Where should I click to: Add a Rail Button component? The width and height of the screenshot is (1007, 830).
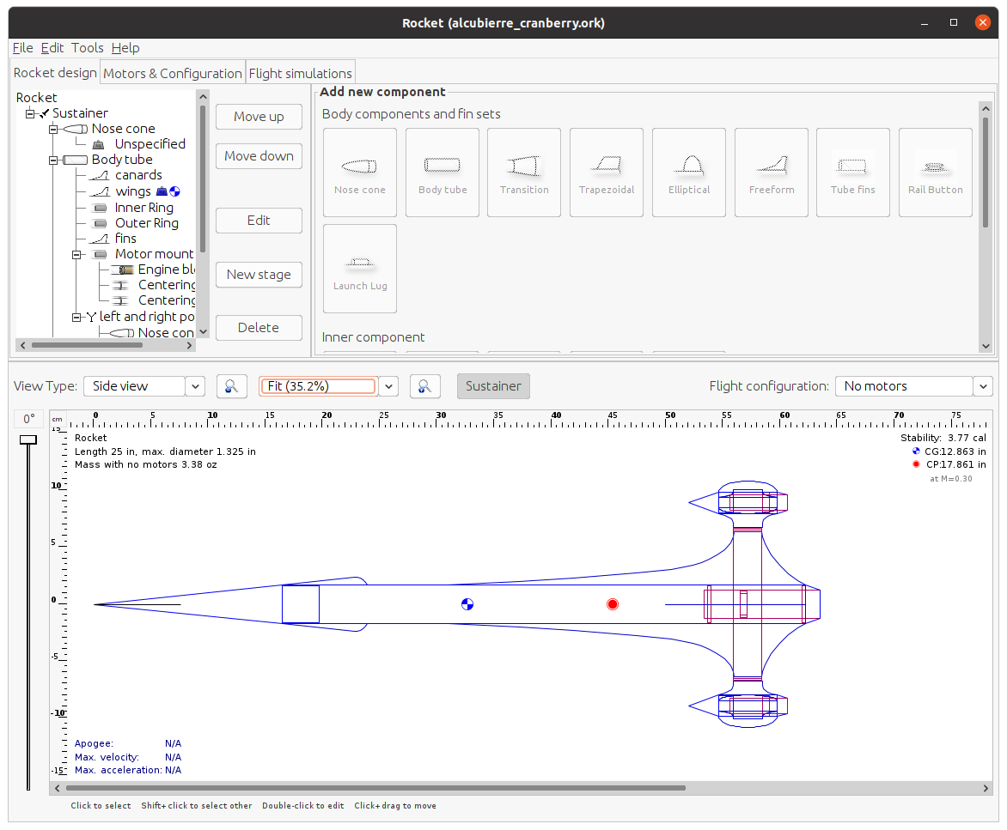pyautogui.click(x=935, y=172)
